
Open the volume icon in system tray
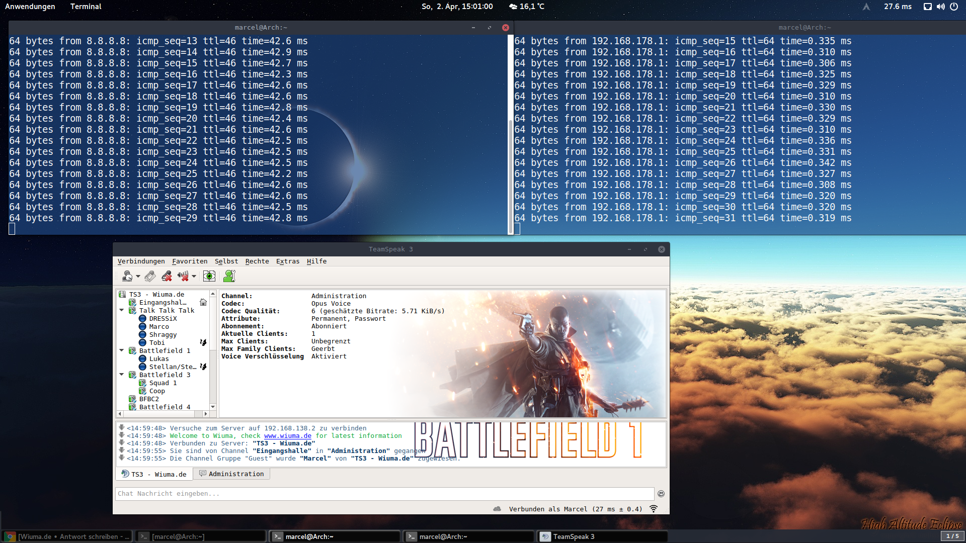point(940,7)
